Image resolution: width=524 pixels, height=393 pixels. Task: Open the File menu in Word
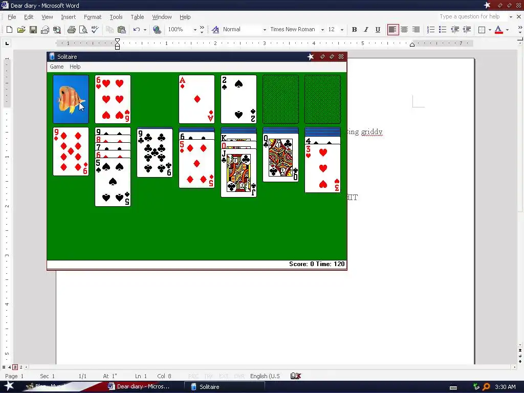(x=12, y=17)
